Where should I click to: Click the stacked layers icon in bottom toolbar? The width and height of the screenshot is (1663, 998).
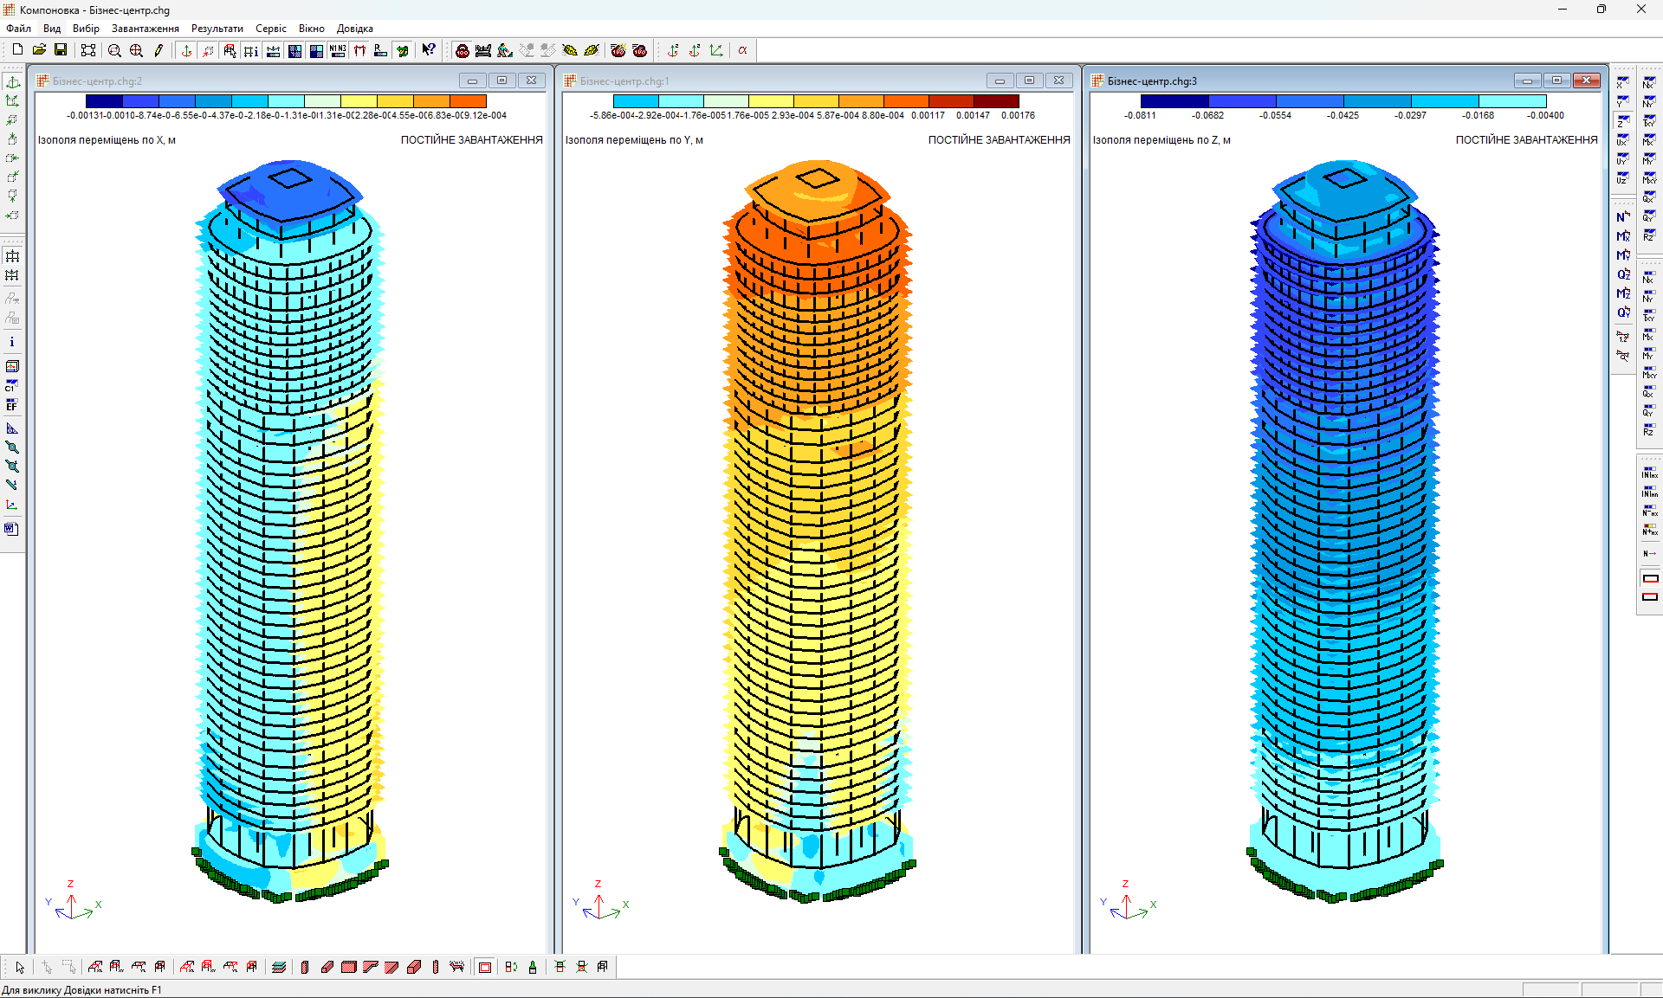278,968
